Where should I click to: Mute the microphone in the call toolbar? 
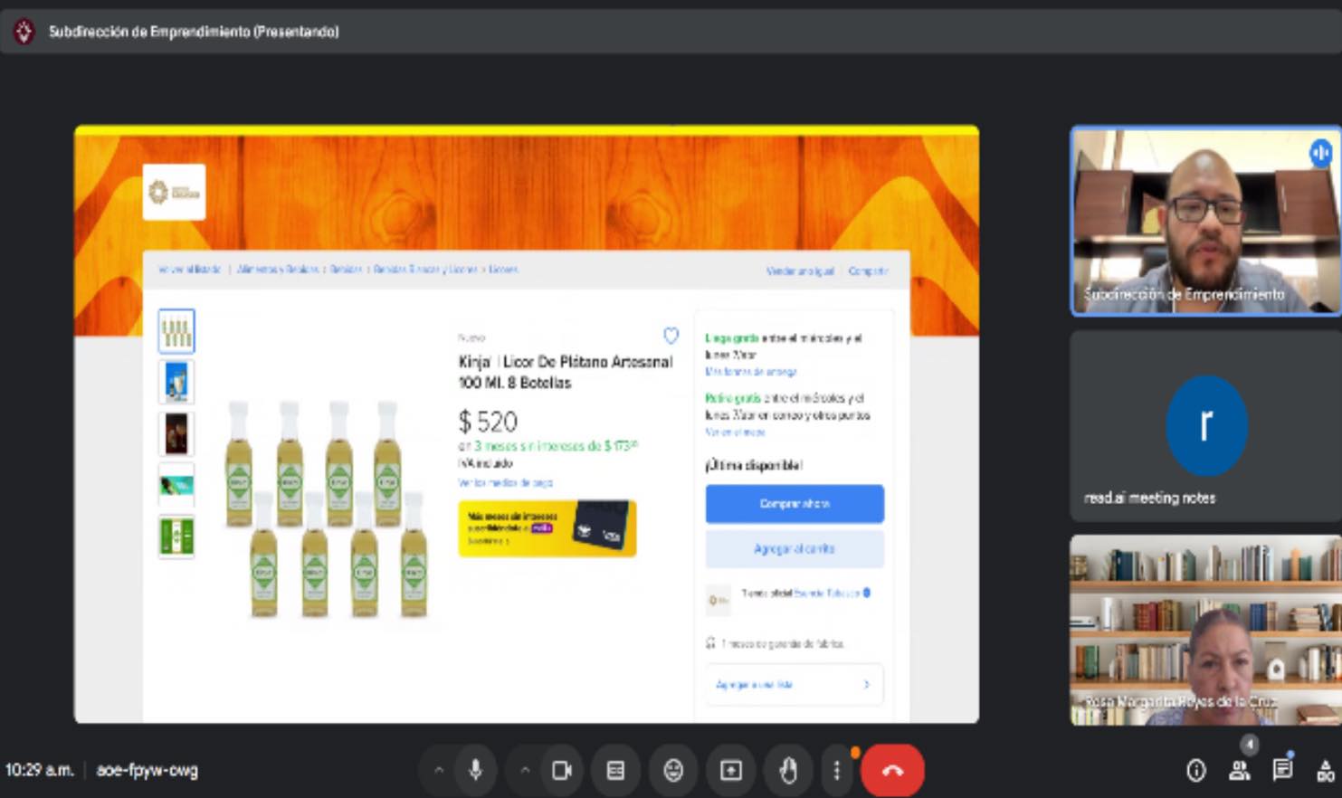click(475, 770)
